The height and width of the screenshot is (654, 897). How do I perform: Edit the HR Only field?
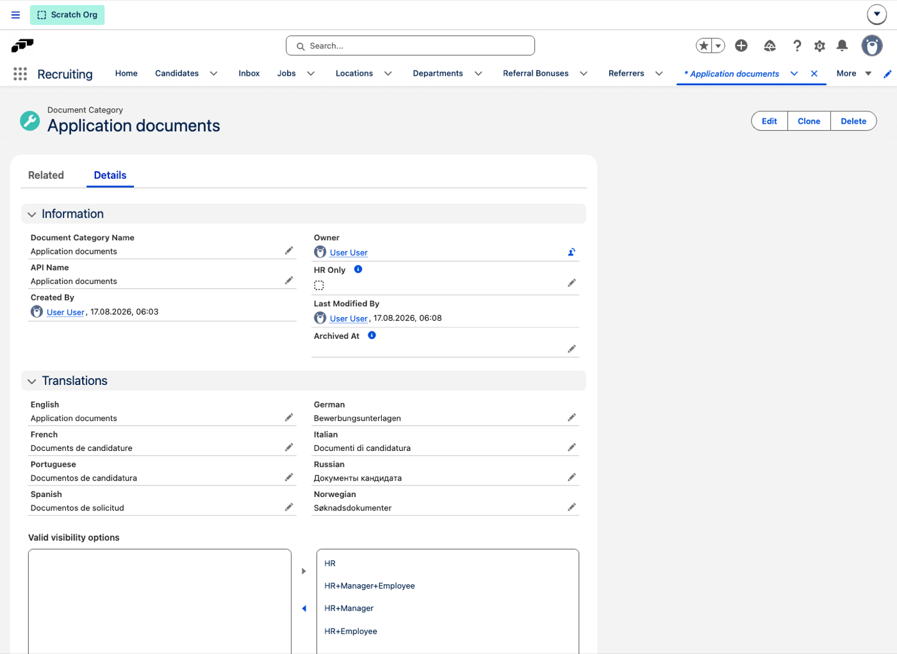[x=572, y=282]
